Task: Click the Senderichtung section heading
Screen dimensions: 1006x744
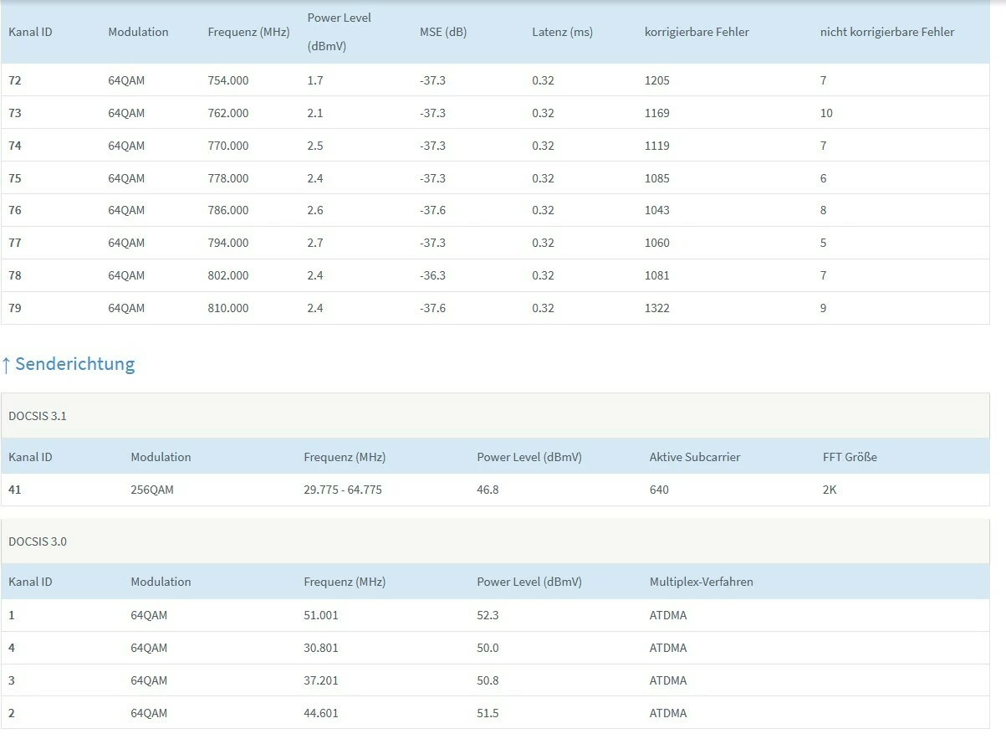Action: [x=74, y=364]
